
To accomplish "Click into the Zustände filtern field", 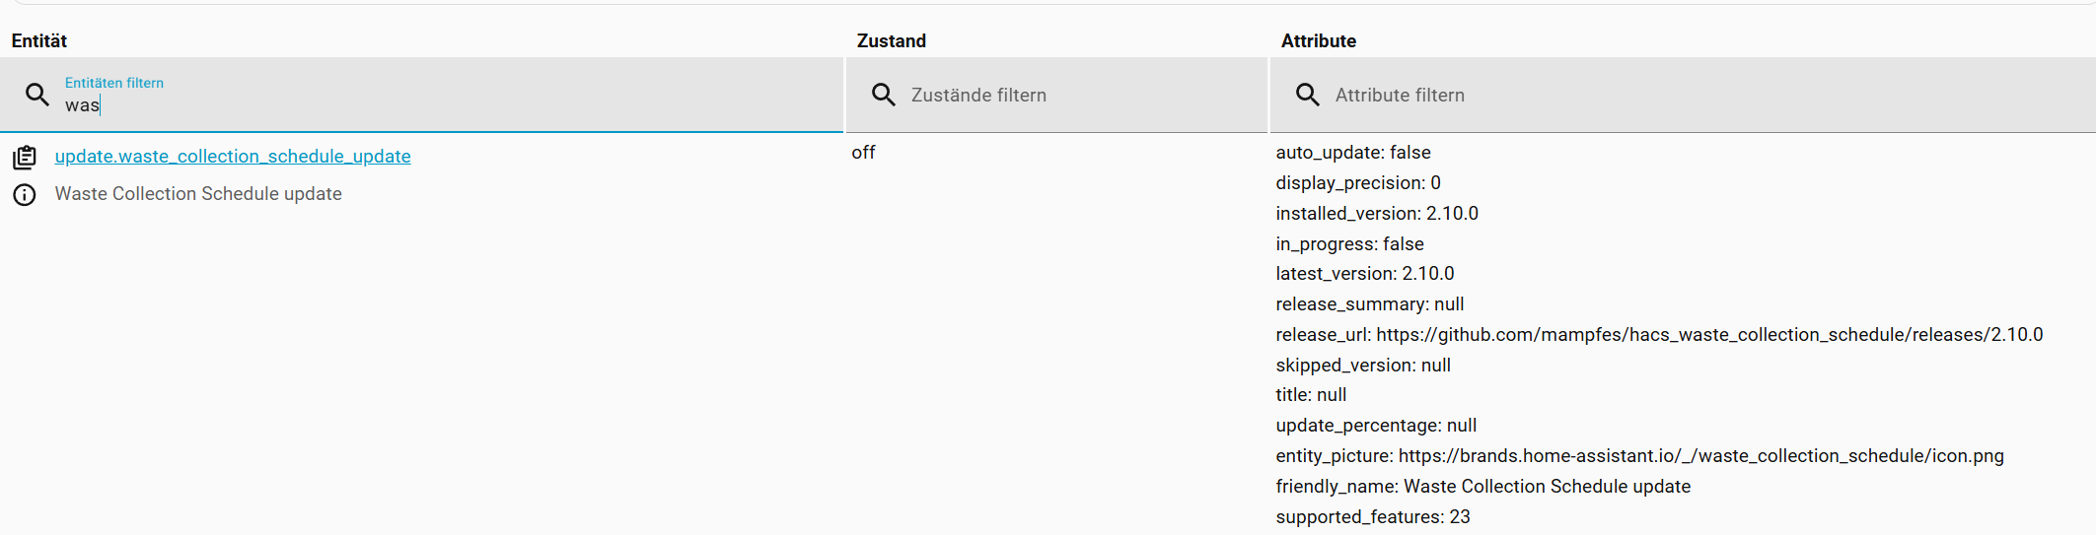I will (x=1075, y=96).
